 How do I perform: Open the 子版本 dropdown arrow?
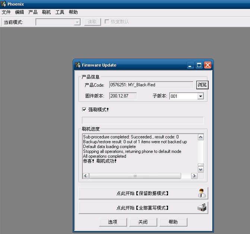[x=200, y=96]
